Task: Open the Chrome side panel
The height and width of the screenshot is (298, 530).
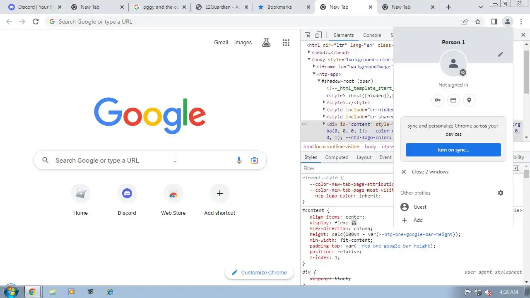Action: click(494, 22)
